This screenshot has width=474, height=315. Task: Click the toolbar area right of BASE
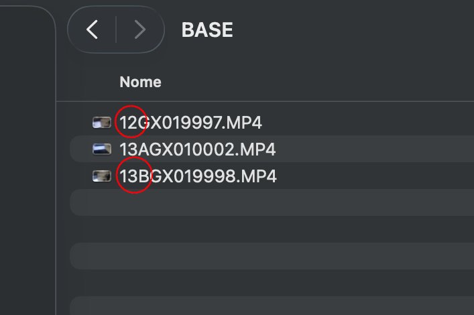pos(349,30)
